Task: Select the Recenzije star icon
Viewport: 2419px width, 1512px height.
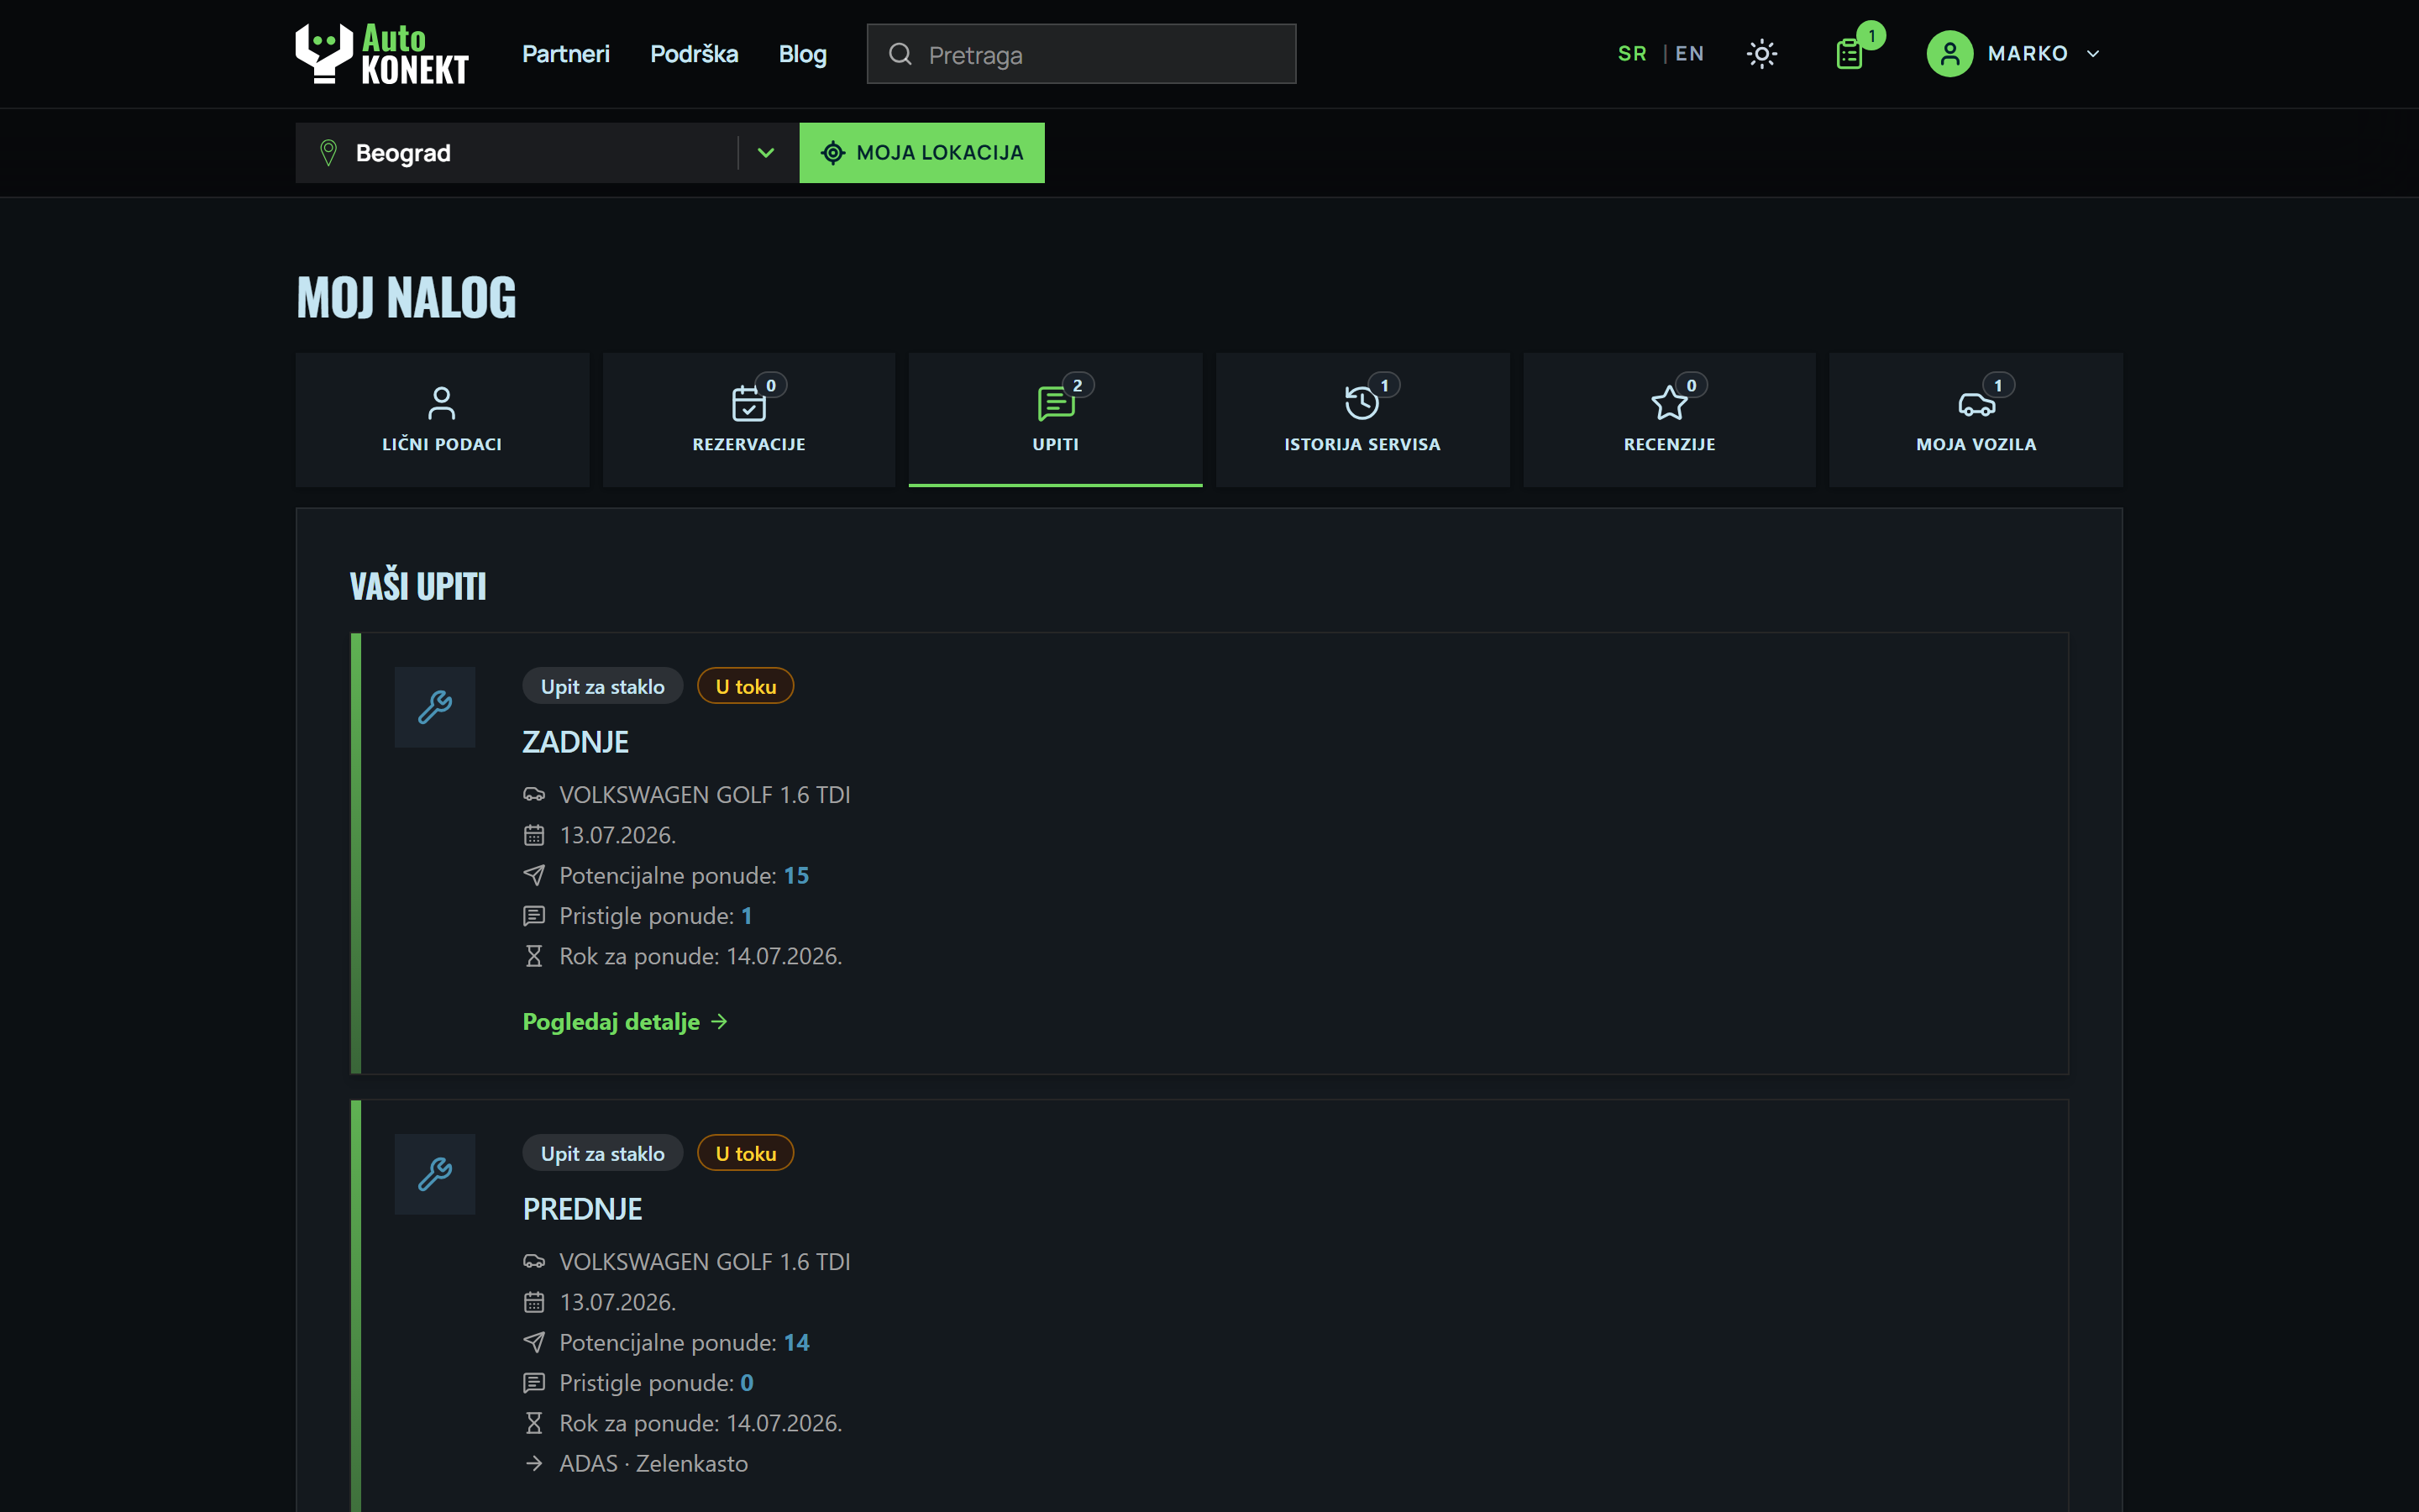Action: click(x=1668, y=403)
